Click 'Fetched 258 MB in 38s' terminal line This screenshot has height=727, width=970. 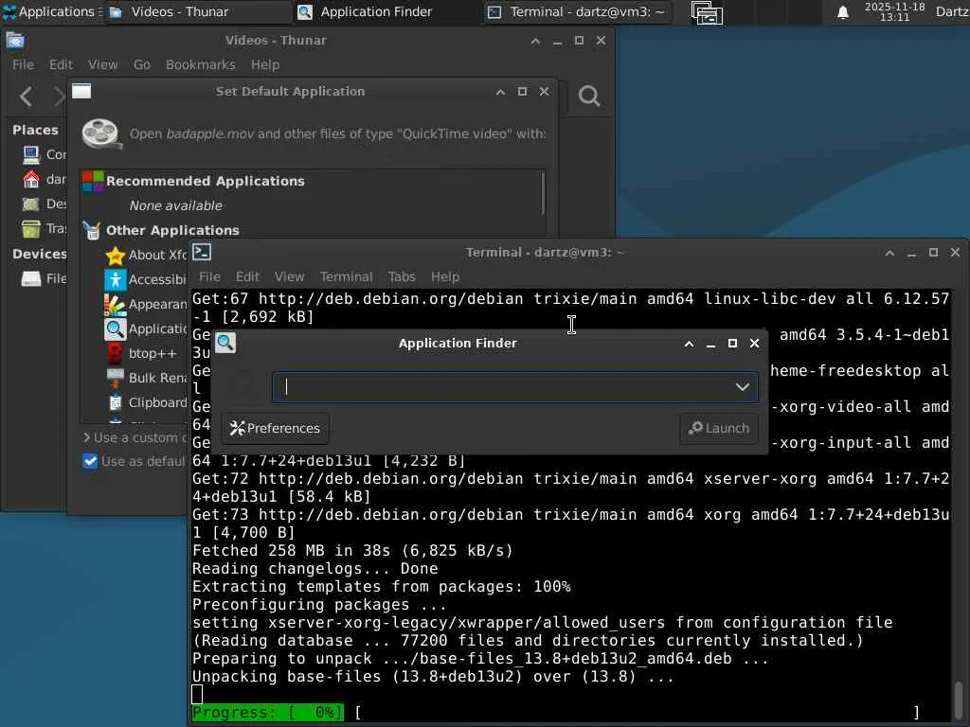pos(352,551)
